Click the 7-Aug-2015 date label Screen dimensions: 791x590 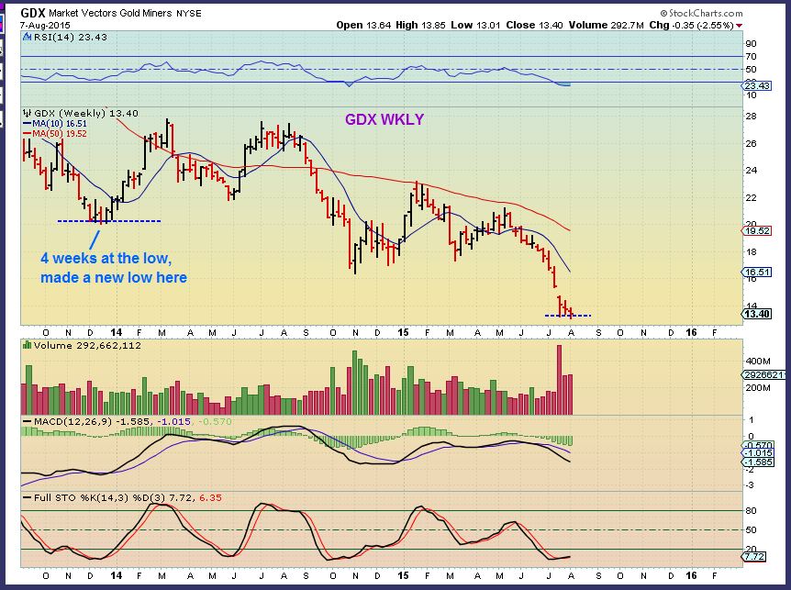pyautogui.click(x=45, y=25)
